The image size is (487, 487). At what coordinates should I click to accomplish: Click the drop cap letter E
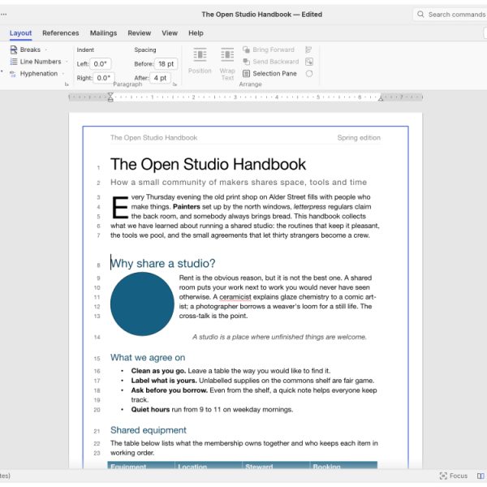(120, 207)
